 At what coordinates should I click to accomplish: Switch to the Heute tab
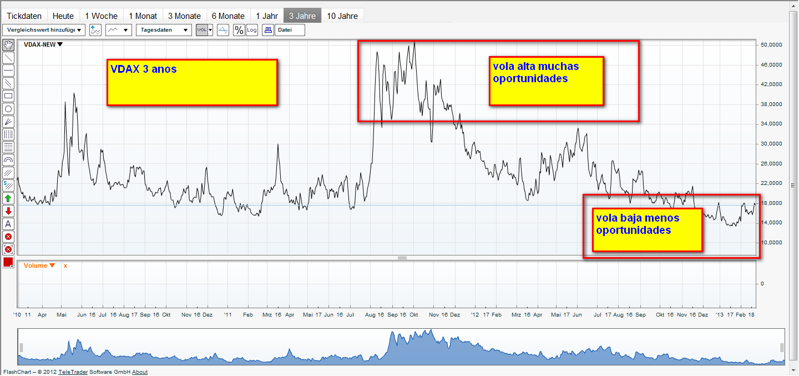[63, 16]
